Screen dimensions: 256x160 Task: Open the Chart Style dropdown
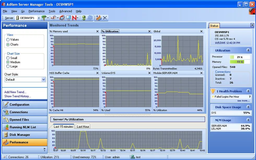click(43, 79)
